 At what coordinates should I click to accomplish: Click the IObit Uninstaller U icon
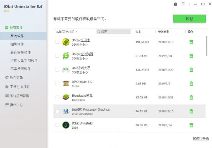pos(66,125)
